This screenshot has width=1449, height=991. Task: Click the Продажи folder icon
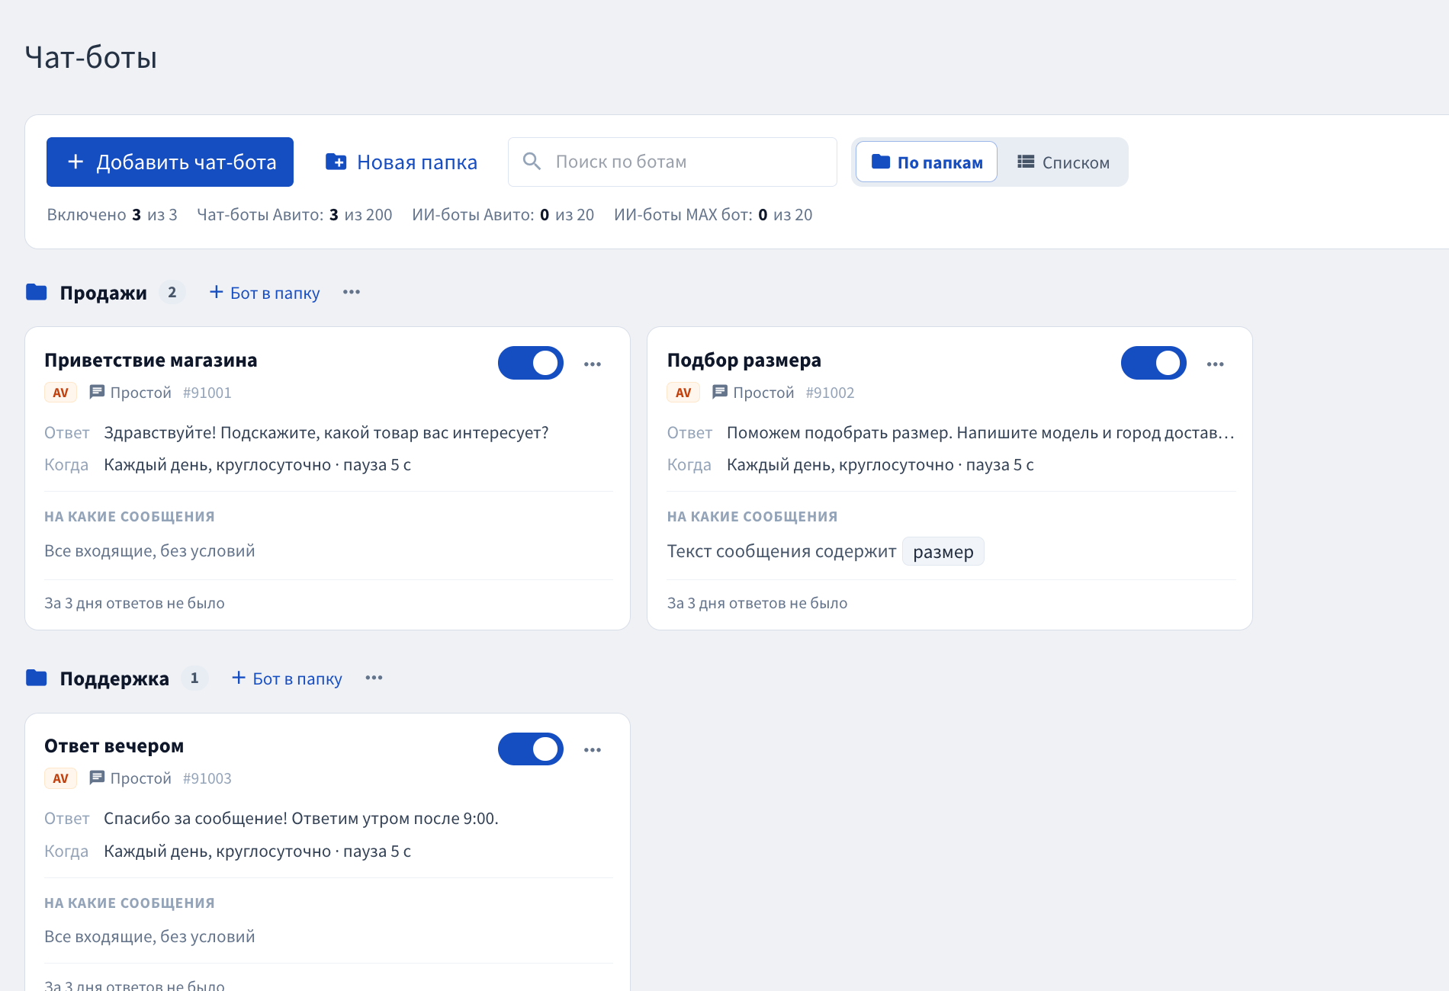pos(37,292)
